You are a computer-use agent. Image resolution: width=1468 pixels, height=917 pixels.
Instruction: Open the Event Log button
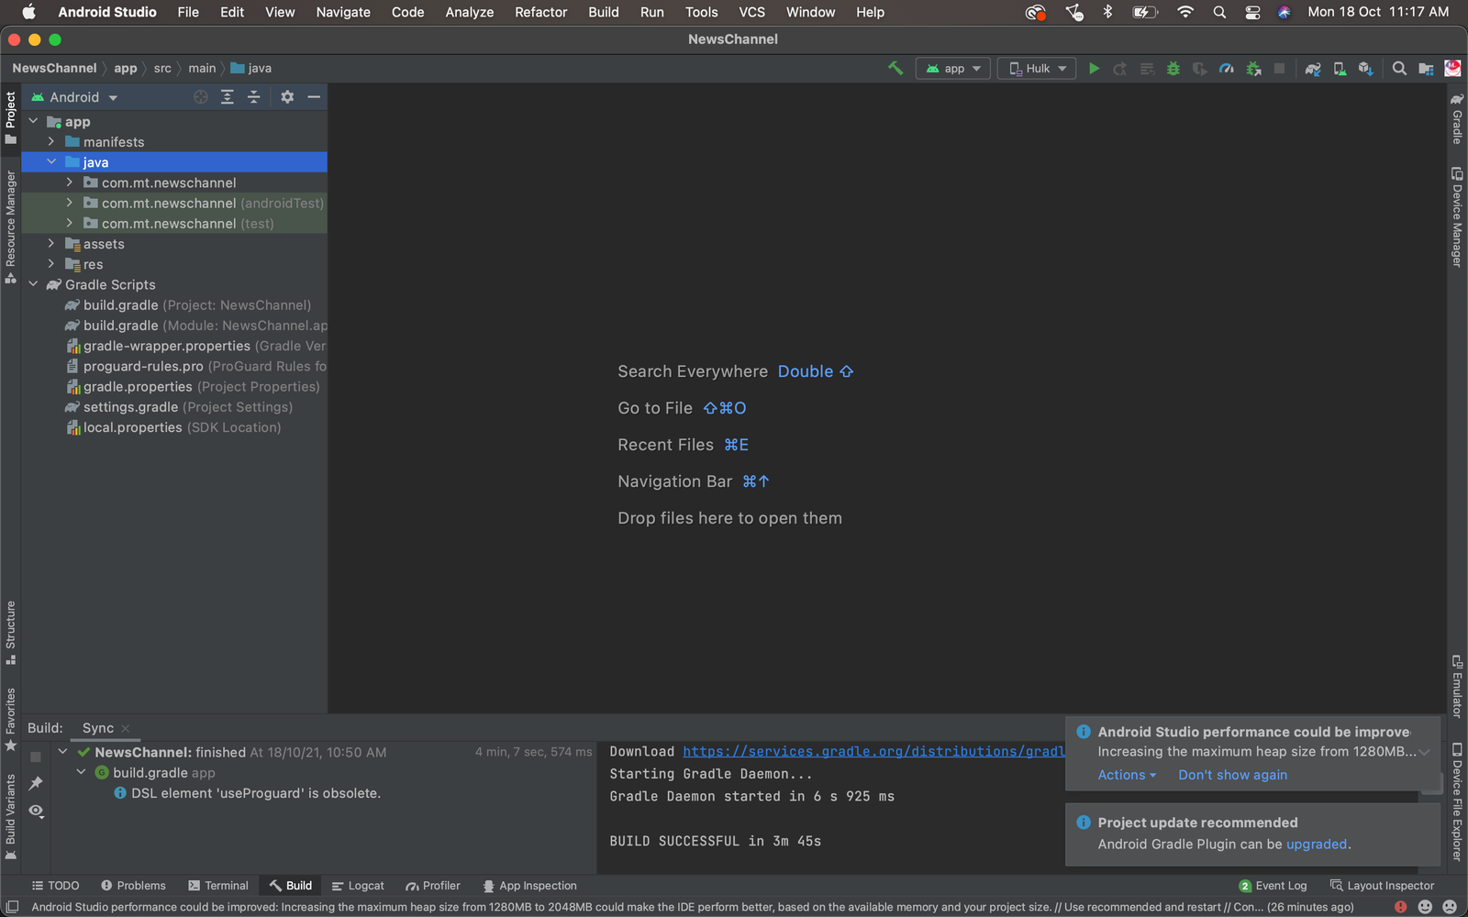[1273, 886]
